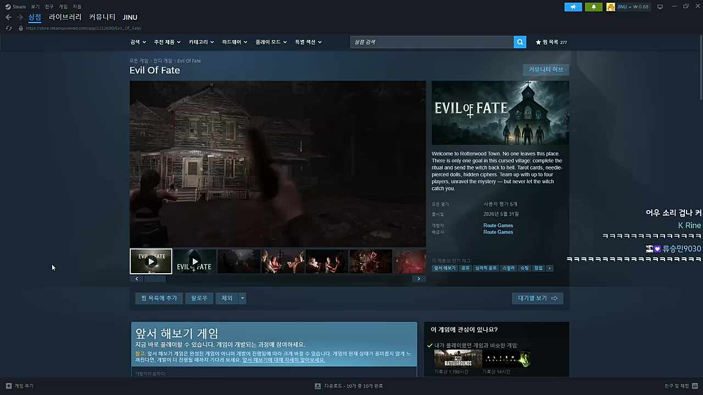Screen dimensions: 703x395
Task: Click the 슈팅 tag
Action: 525,268
